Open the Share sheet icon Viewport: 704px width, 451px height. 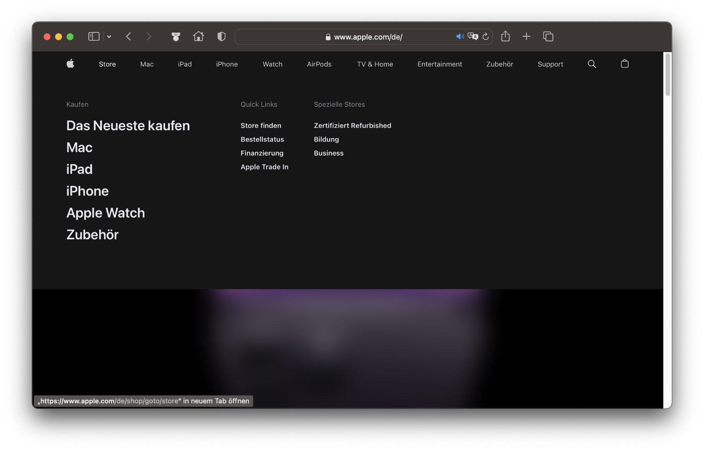pyautogui.click(x=505, y=36)
